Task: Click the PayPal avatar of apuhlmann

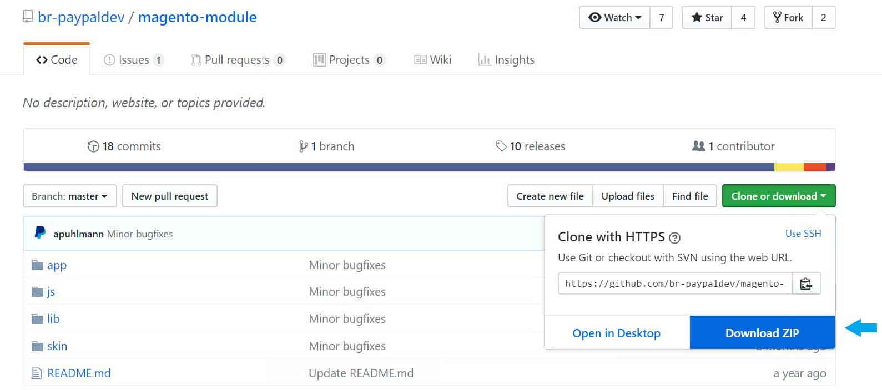Action: [x=40, y=233]
